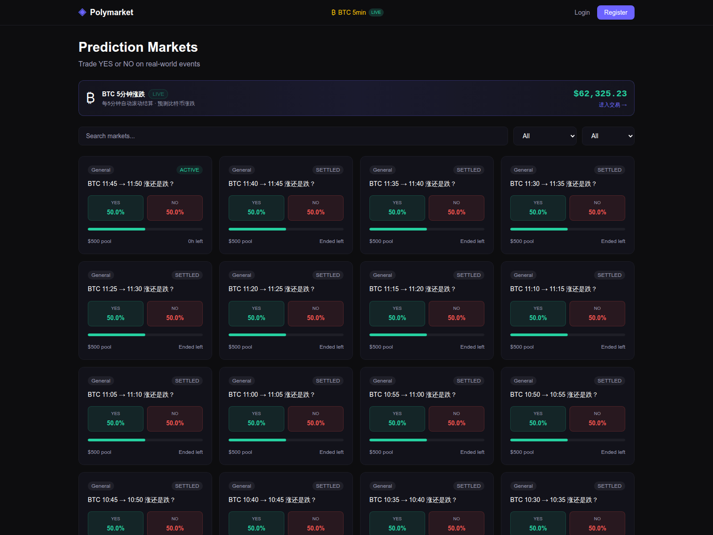713x535 pixels.
Task: Open the BTC 5min live link in header
Action: pos(357,12)
